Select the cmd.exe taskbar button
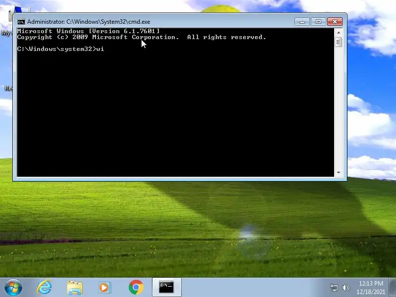Screen dimensions: 396x297 click(167, 288)
